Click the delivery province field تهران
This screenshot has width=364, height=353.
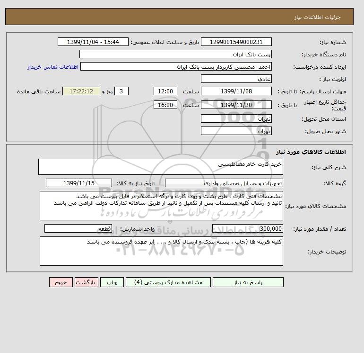(x=236, y=118)
